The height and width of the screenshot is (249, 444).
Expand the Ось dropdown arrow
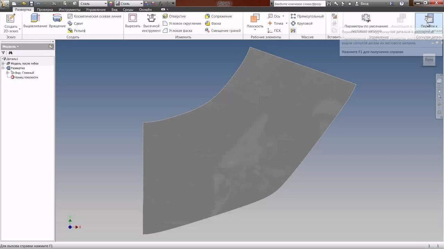coord(283,16)
